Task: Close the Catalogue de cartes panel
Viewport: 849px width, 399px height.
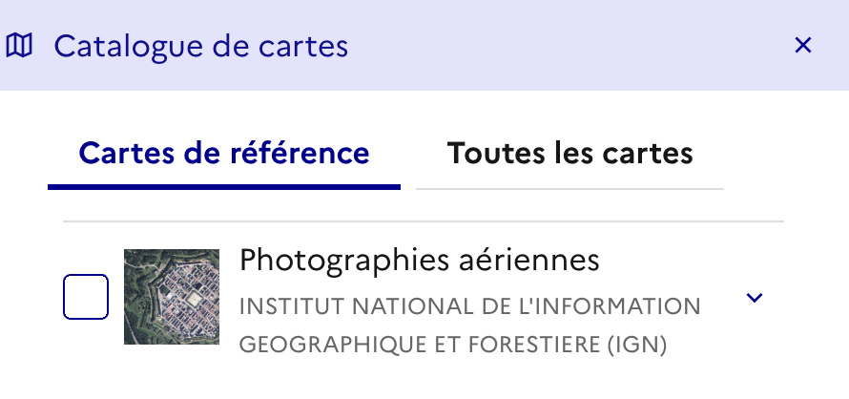Action: click(x=803, y=45)
